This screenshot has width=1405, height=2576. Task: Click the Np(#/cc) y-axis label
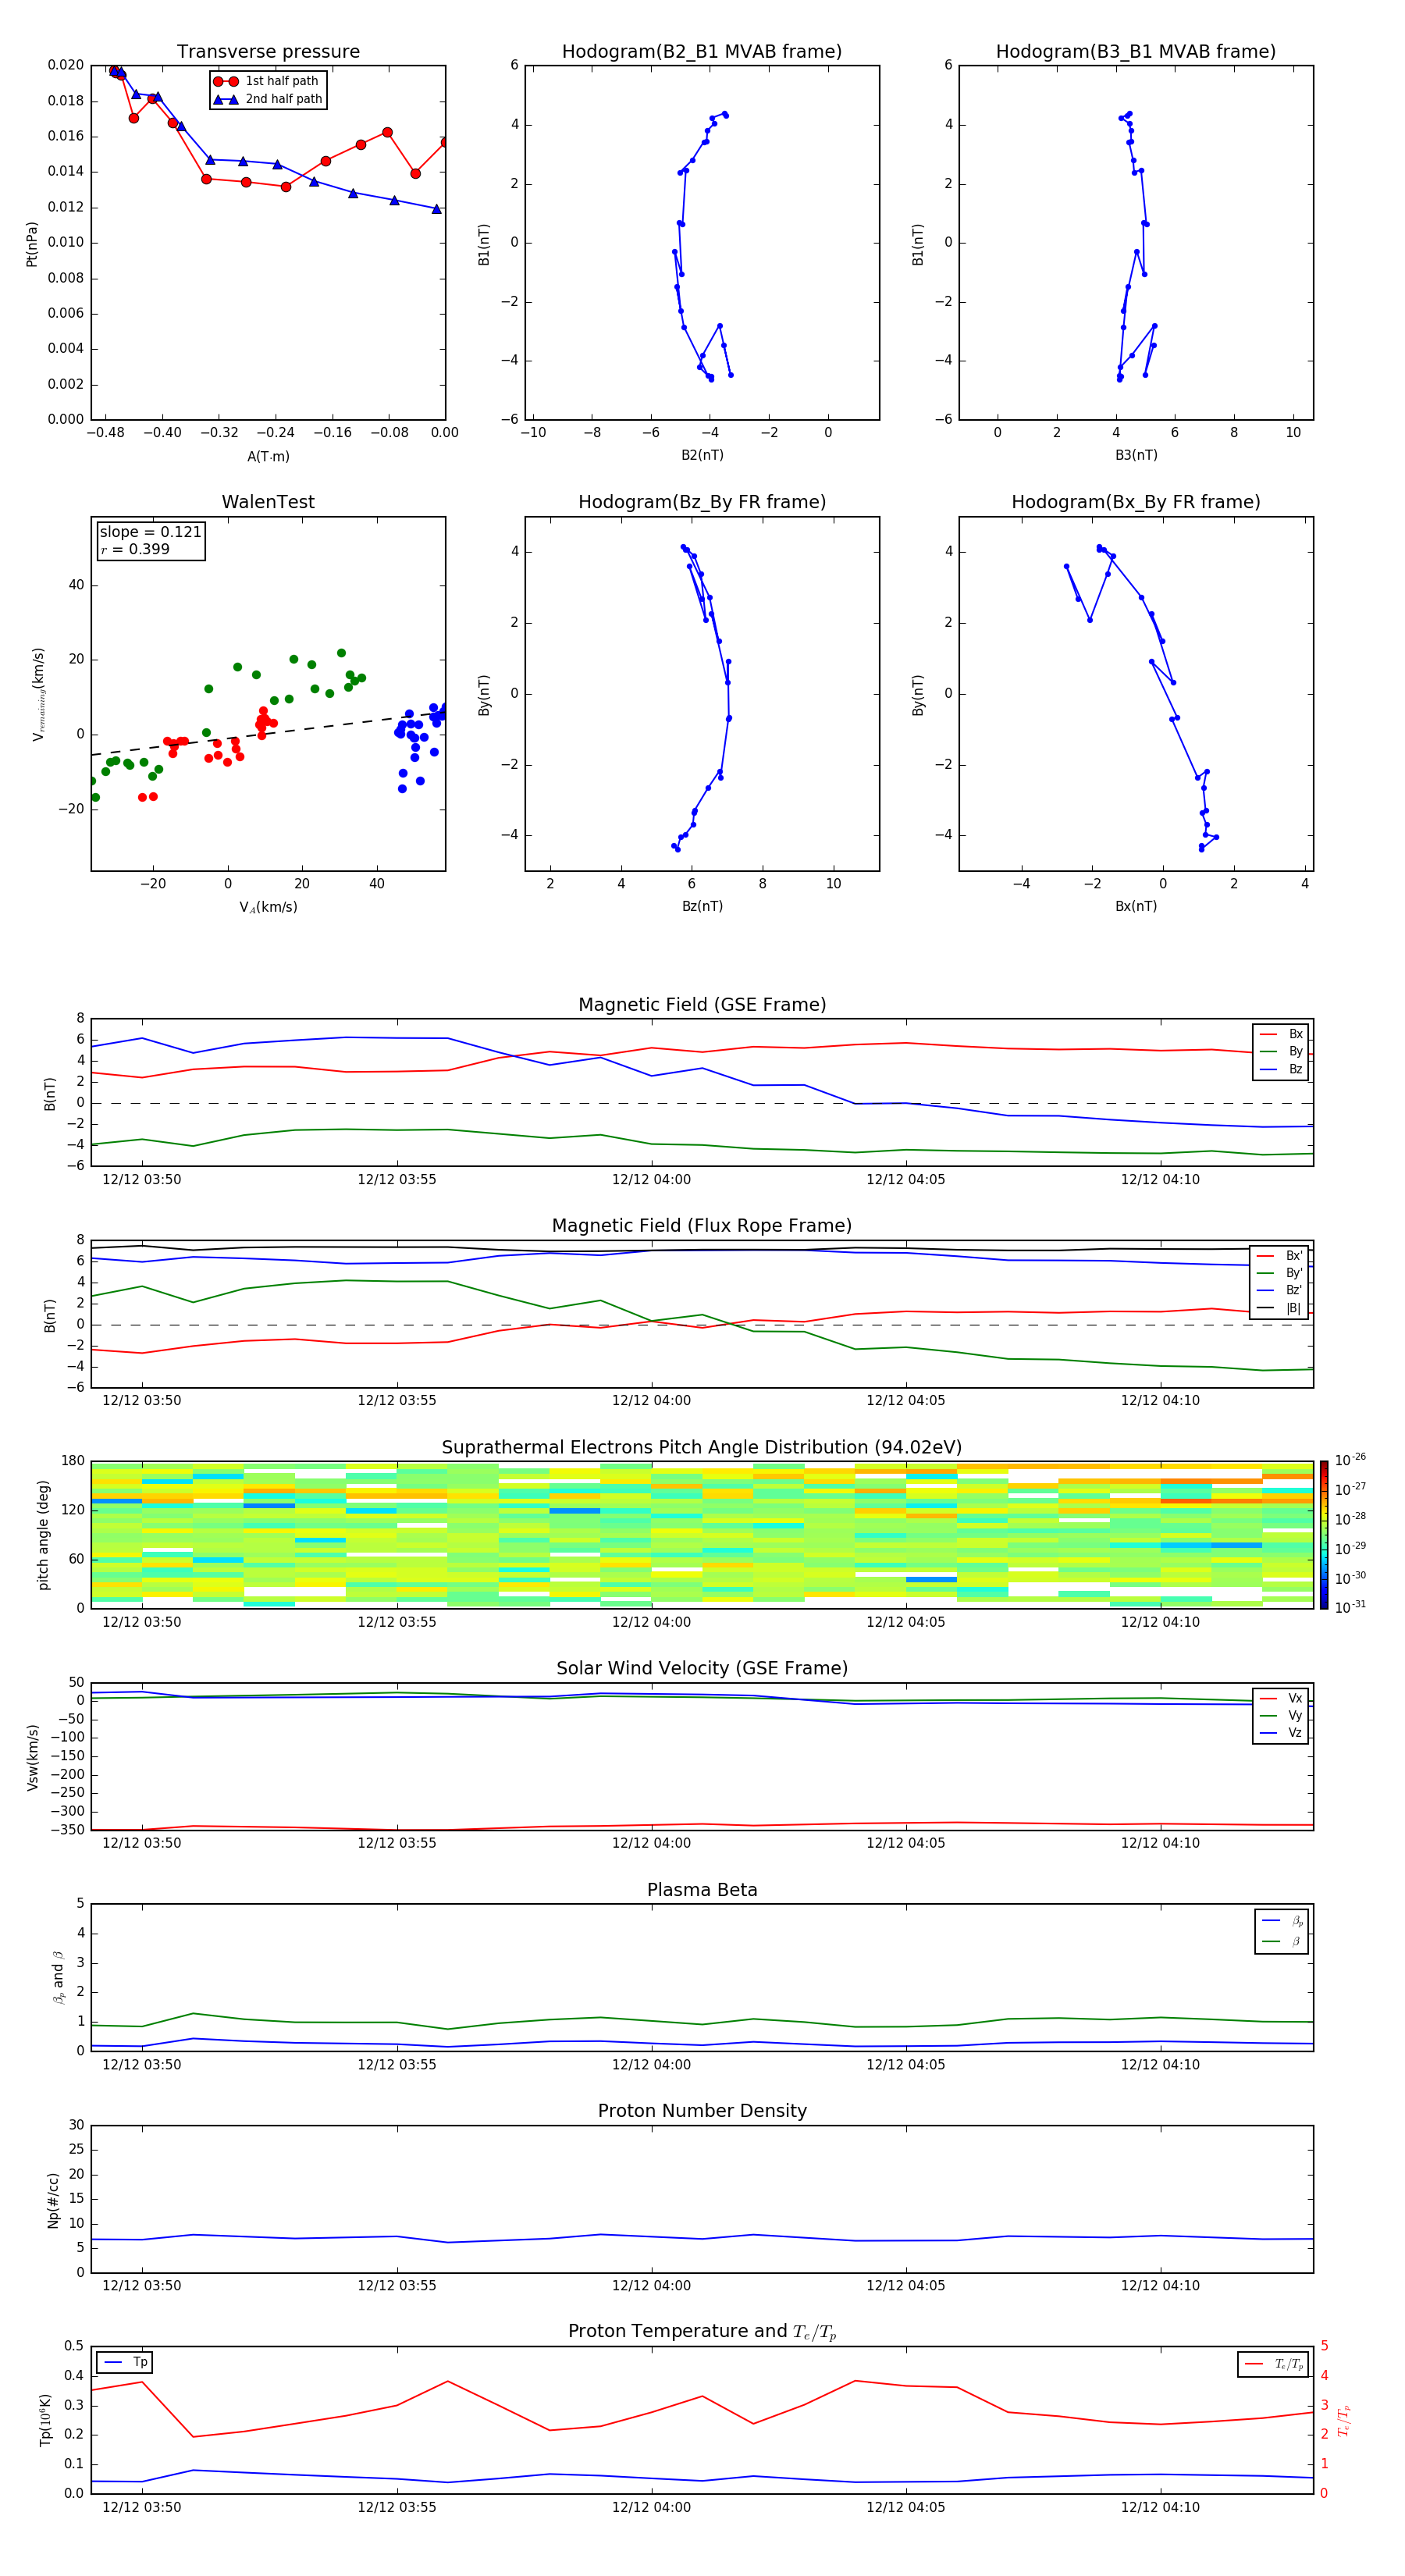[53, 2200]
